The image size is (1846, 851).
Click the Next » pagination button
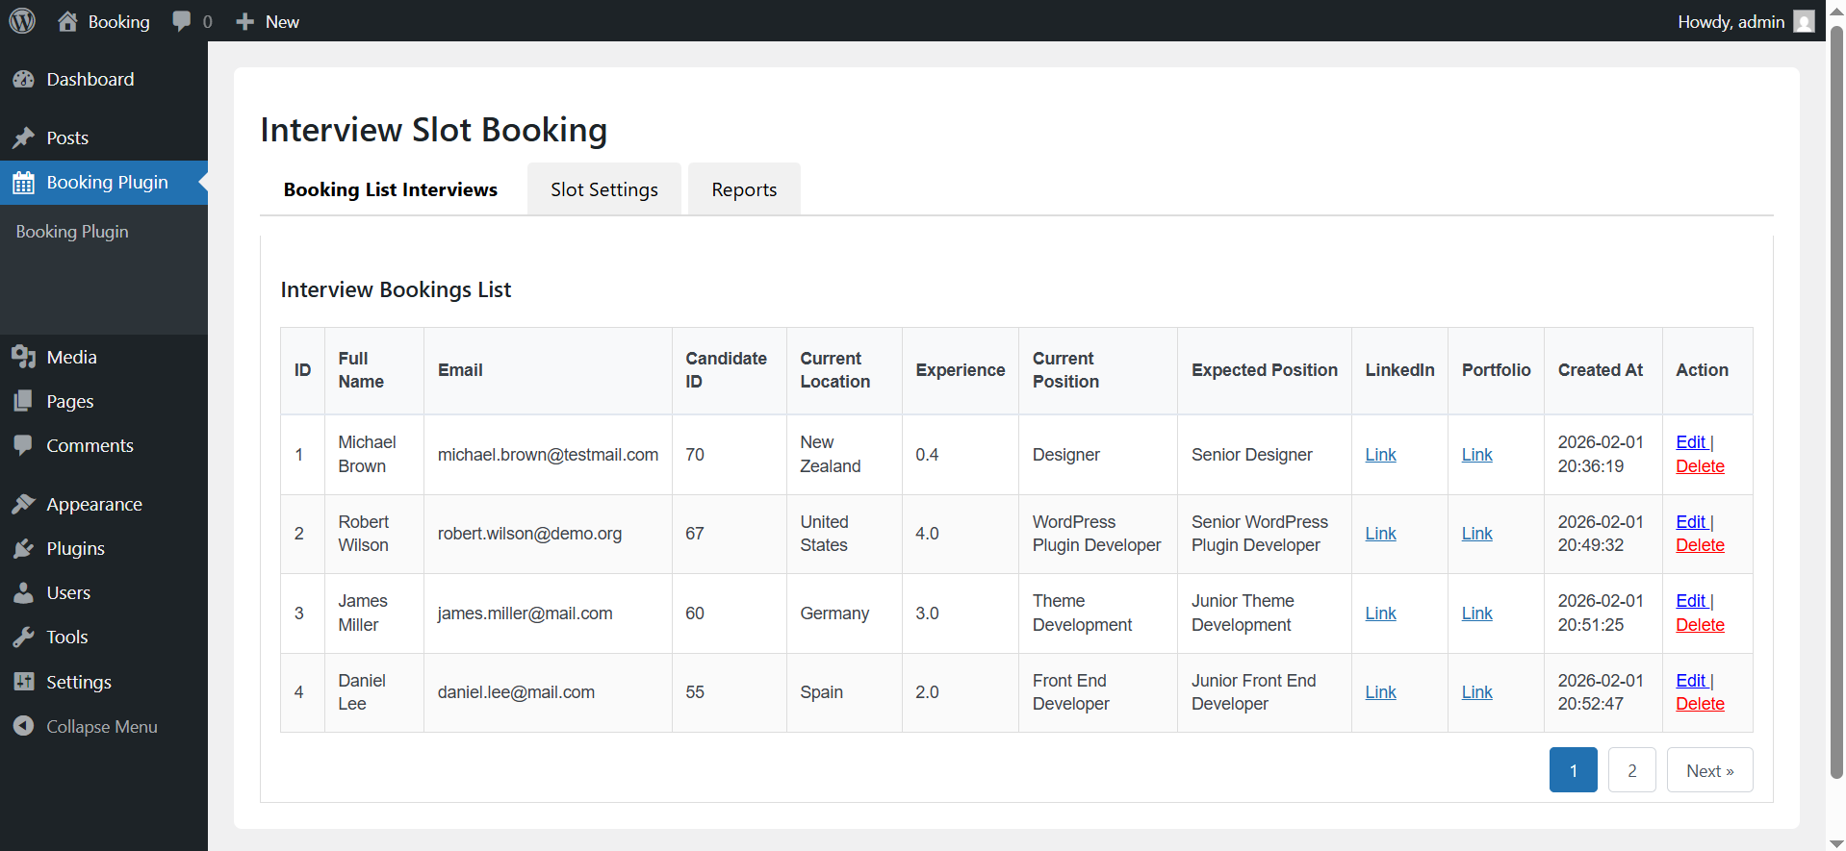1709,770
